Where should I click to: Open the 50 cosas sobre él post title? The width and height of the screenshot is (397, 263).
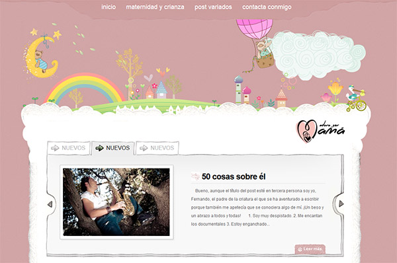pyautogui.click(x=234, y=176)
